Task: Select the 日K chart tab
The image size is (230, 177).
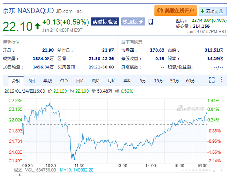Action: [80, 81]
